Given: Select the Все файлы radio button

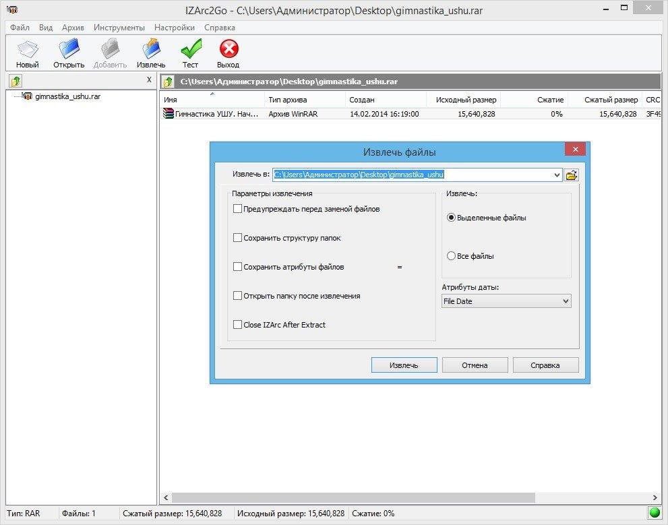Looking at the screenshot, I should (x=452, y=256).
